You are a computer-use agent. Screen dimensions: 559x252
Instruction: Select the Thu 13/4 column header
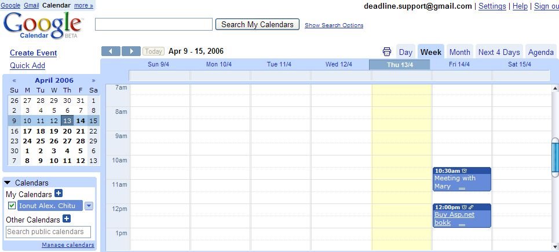point(400,65)
